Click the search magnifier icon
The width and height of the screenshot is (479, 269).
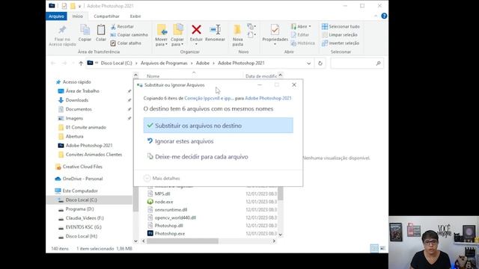click(x=378, y=64)
